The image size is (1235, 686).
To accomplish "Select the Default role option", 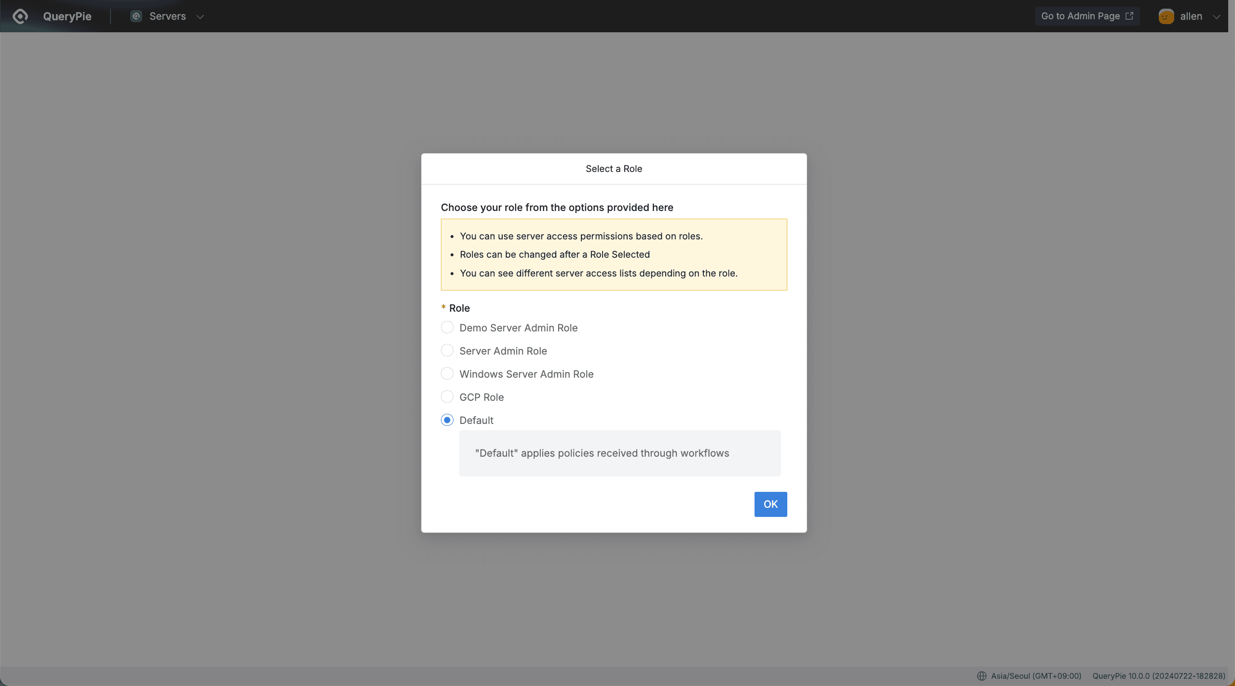I will [x=447, y=420].
